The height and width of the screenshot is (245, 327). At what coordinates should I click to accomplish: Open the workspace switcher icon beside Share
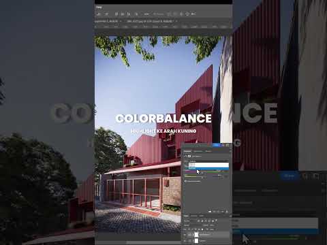coord(228,145)
